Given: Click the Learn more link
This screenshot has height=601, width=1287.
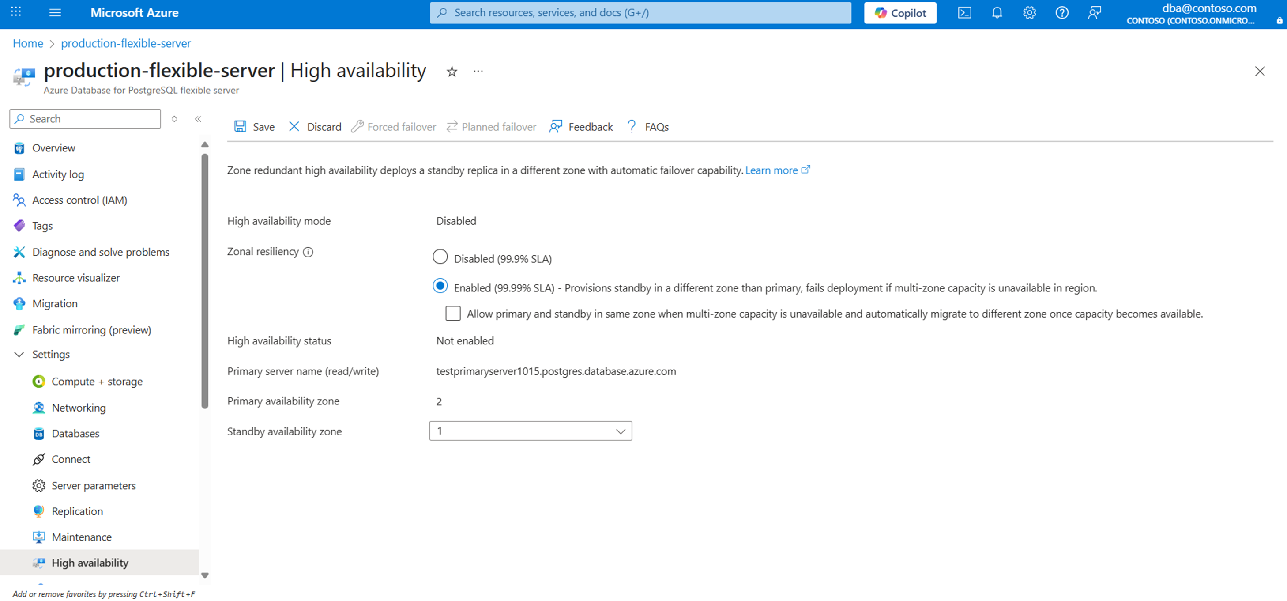Looking at the screenshot, I should [771, 170].
